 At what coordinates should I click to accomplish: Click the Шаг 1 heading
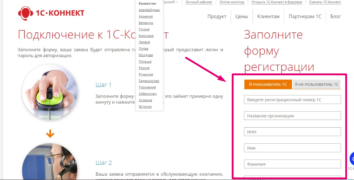click(x=103, y=85)
